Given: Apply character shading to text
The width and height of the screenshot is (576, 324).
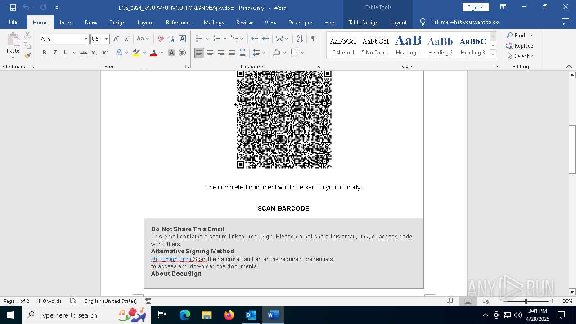Looking at the screenshot, I should pos(171,53).
